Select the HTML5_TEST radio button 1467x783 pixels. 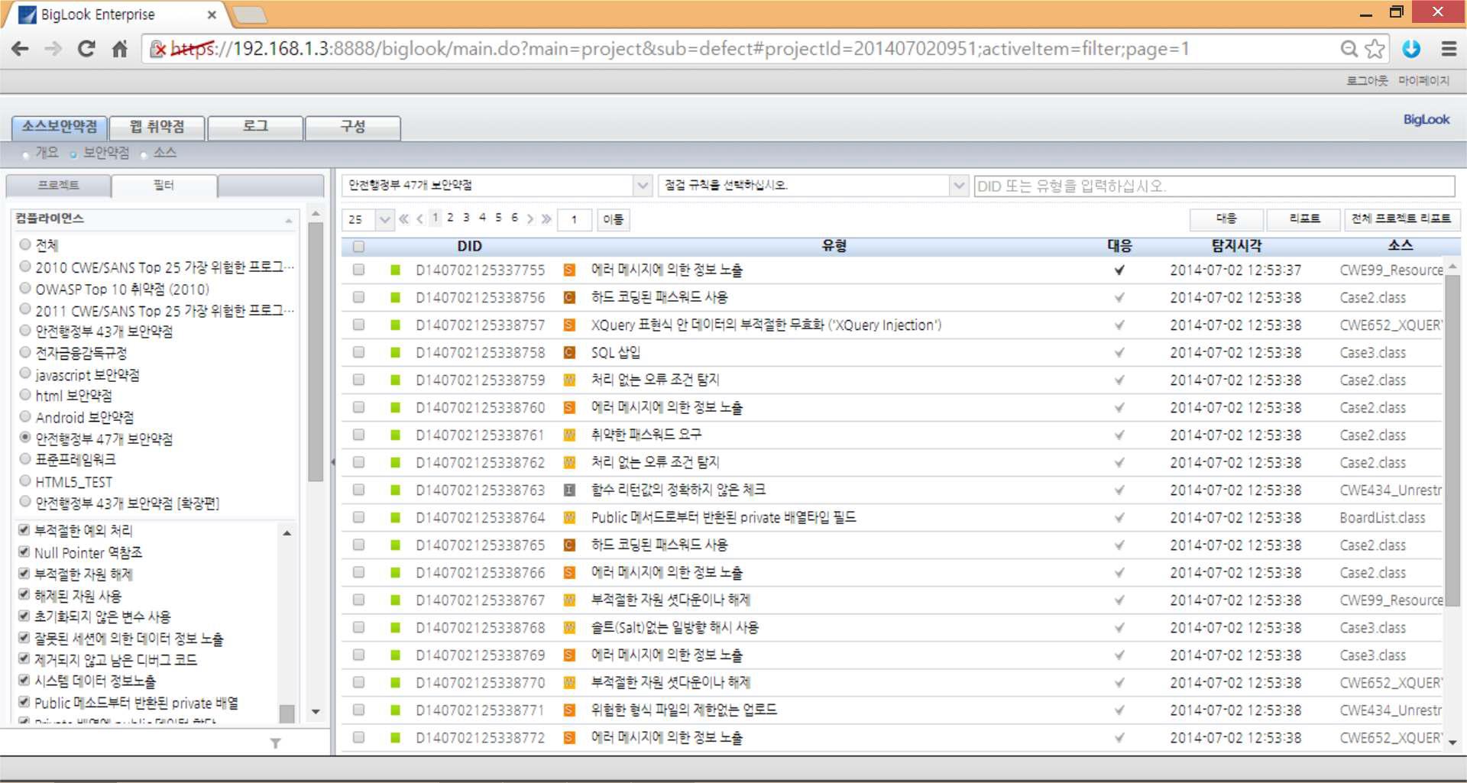25,480
